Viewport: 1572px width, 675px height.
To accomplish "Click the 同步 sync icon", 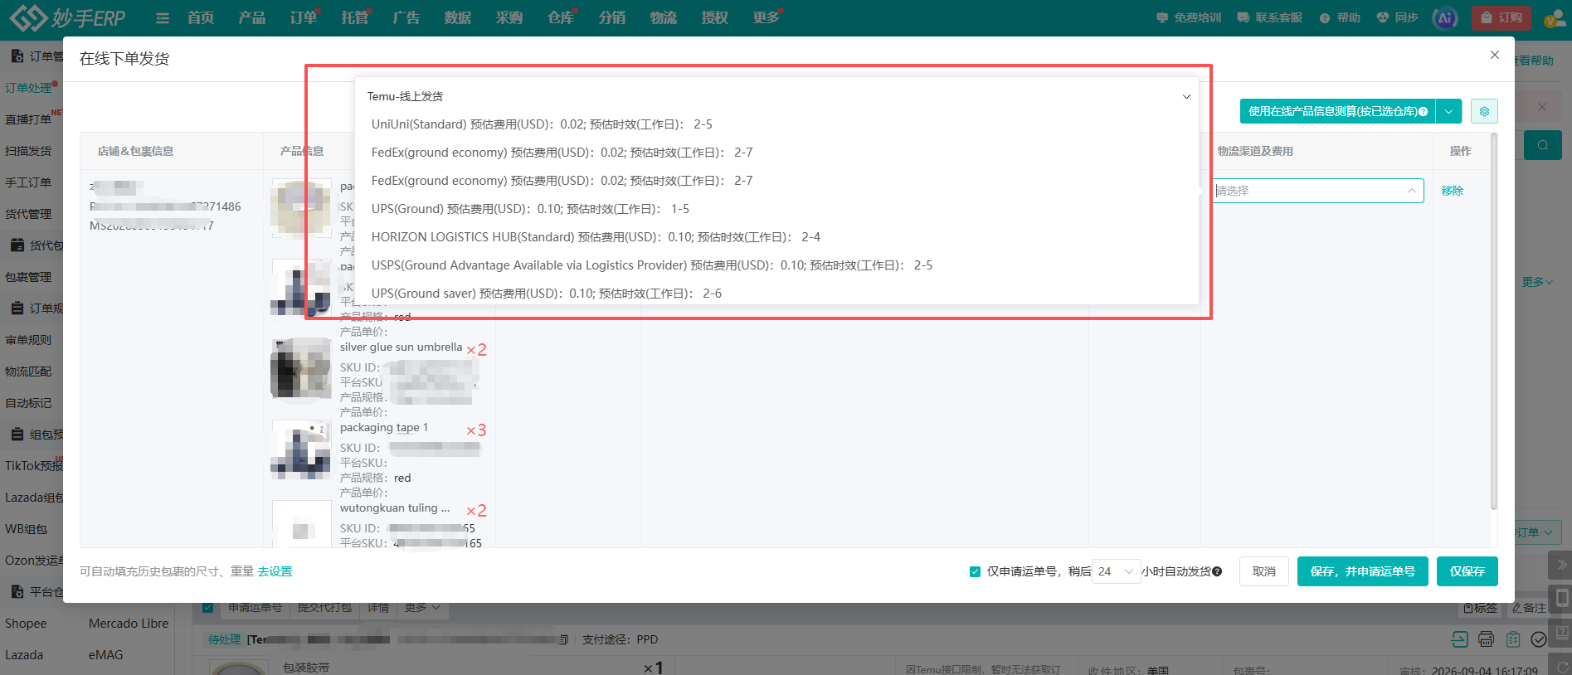I will [x=1397, y=17].
